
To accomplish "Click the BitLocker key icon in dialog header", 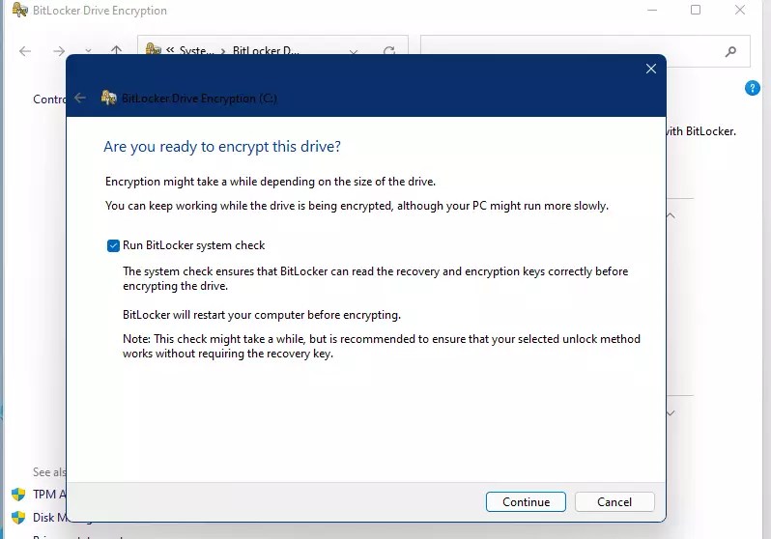I will tap(108, 98).
